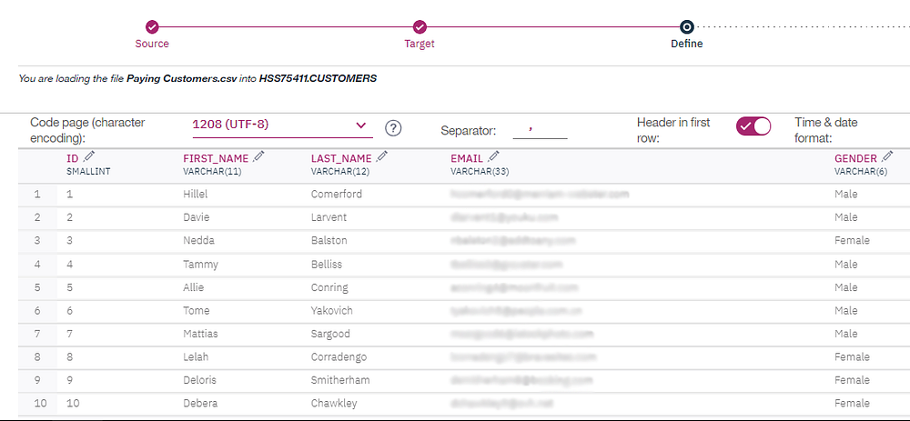910x421 pixels.
Task: Click the Target step checkmark circle
Action: coord(420,27)
